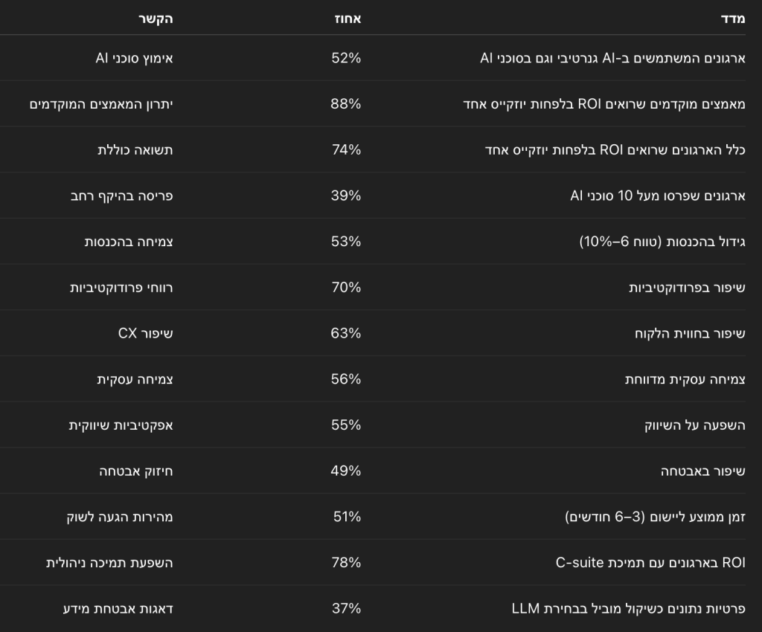
Task: Click the הקשר column header
Action: pyautogui.click(x=156, y=19)
